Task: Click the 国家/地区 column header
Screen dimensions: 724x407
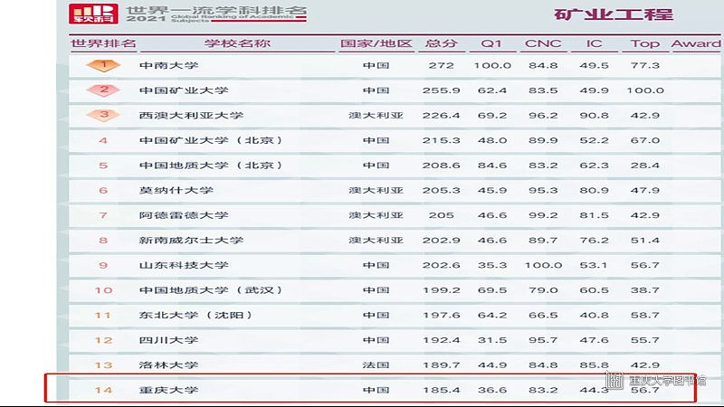Action: [376, 43]
